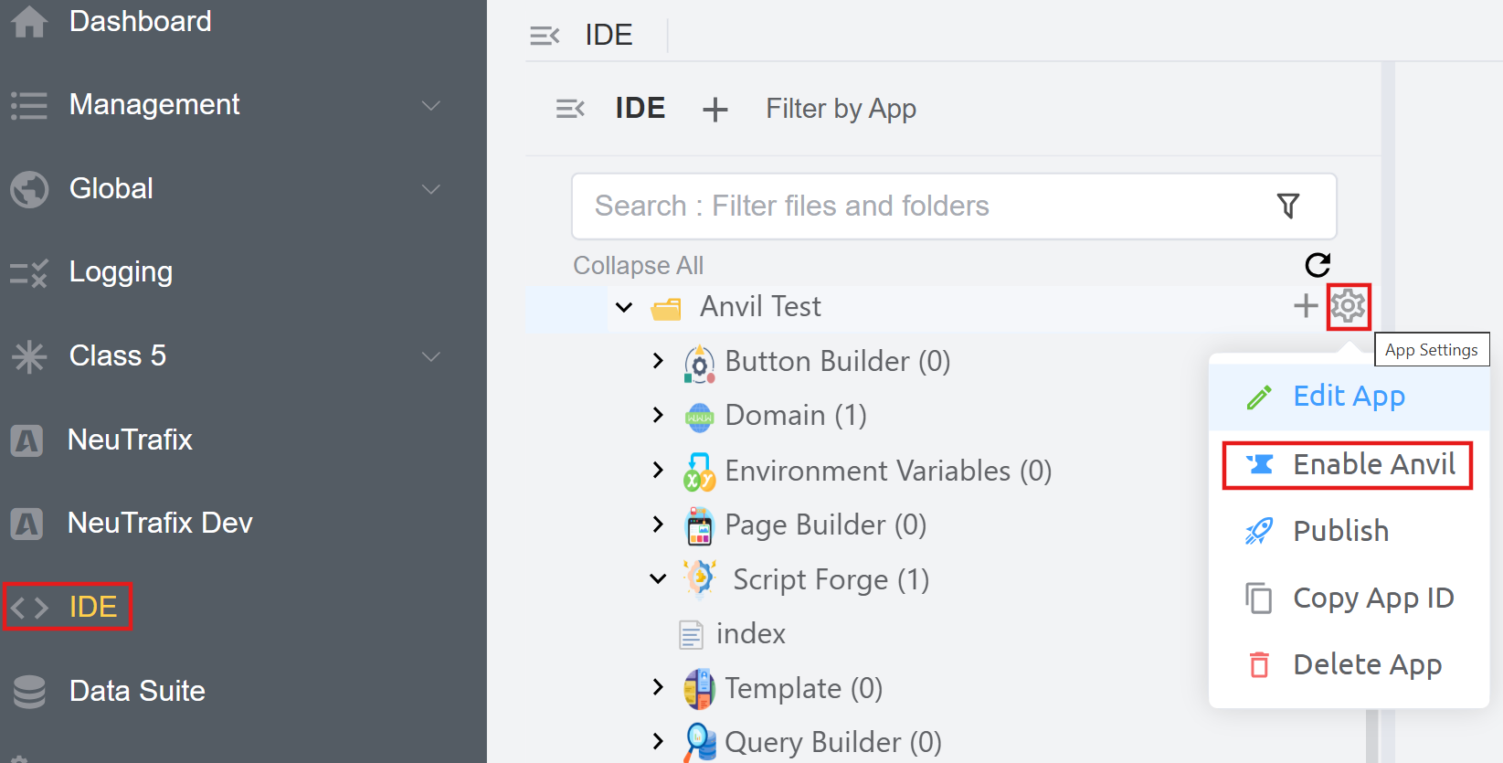
Task: Expand the Class 5 sidebar section
Action: (430, 356)
